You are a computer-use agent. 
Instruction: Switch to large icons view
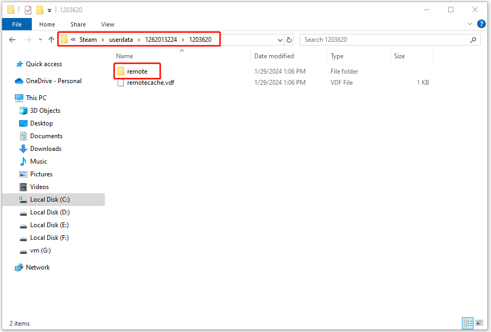tap(479, 323)
